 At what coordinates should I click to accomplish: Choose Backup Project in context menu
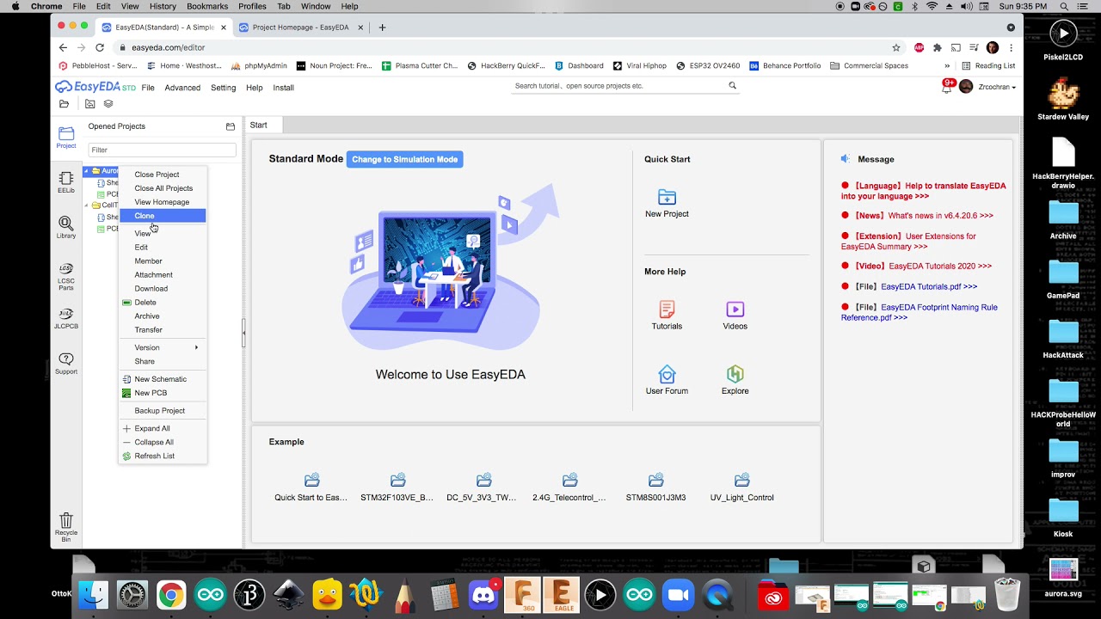click(159, 411)
